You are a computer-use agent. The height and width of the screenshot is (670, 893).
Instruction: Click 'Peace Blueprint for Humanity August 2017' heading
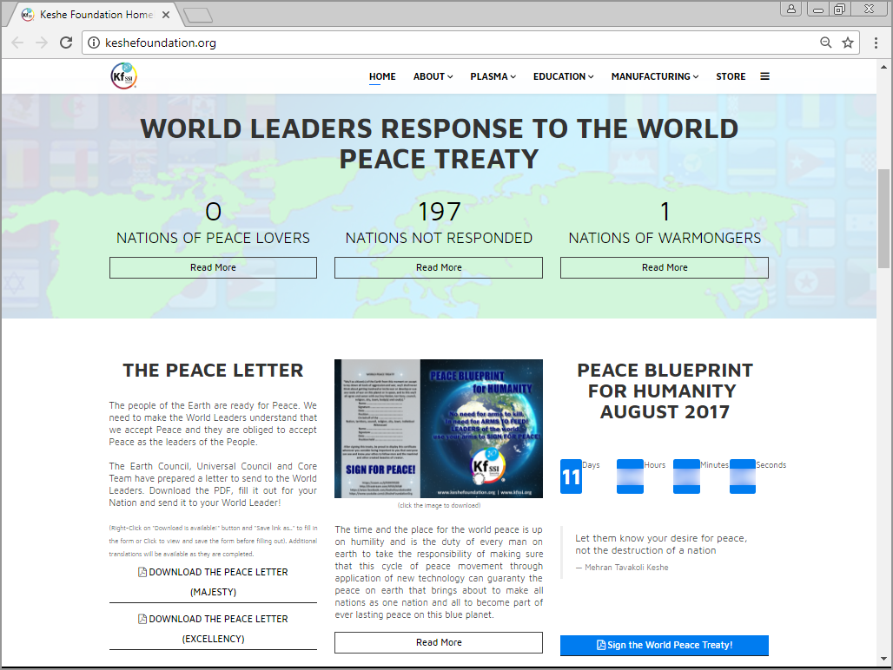tap(665, 391)
